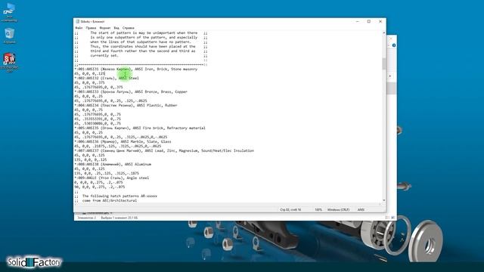
Task: Close the Notepad window
Action: point(380,21)
